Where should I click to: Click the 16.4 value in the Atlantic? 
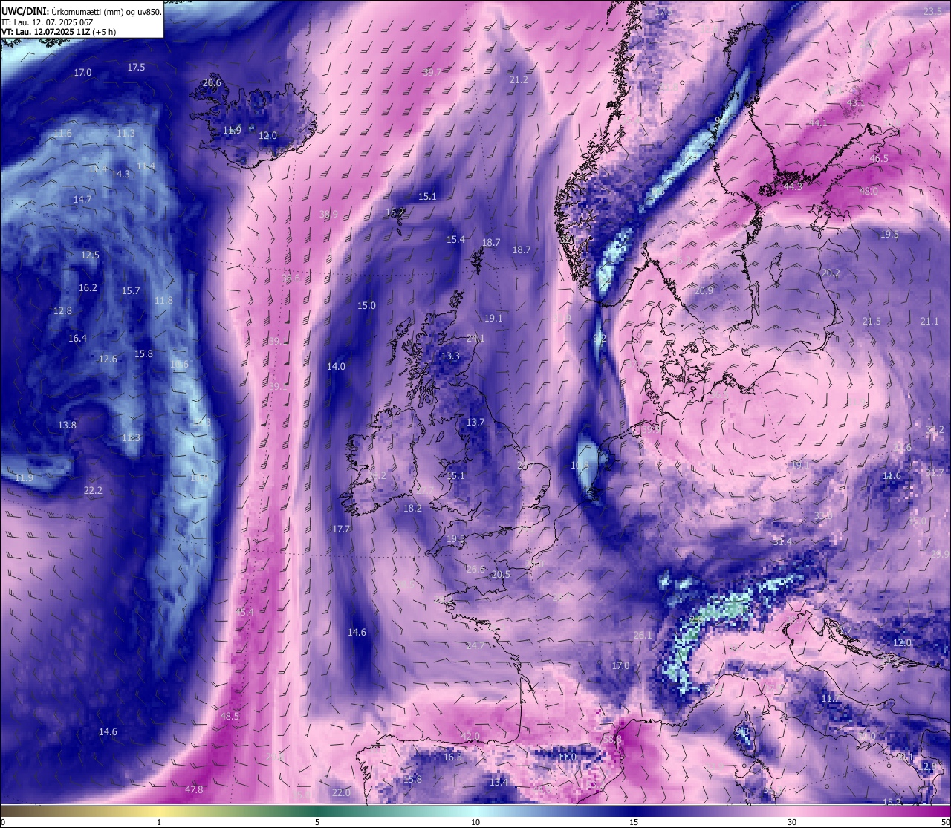click(77, 339)
